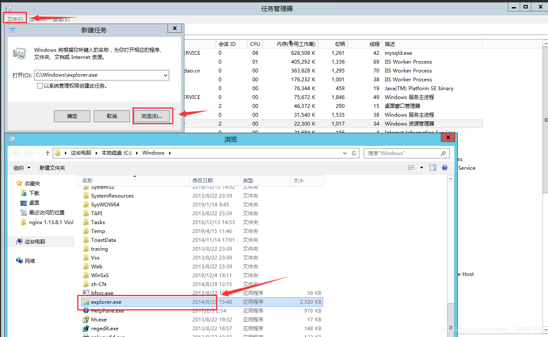Select the Web folder icon

point(86,267)
